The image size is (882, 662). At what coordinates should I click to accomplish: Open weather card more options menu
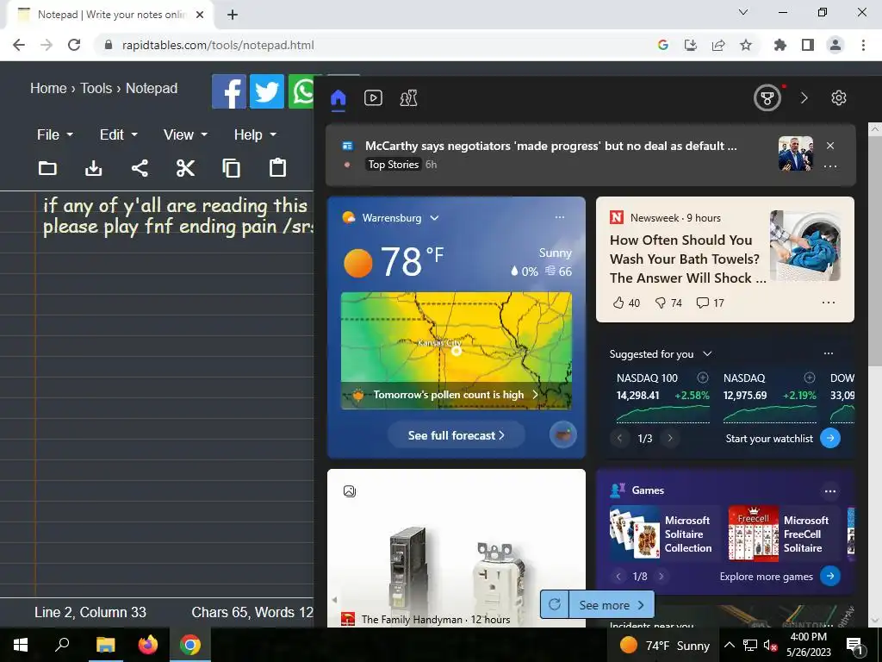coord(560,217)
